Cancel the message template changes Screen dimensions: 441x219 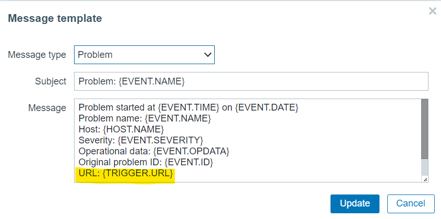(411, 203)
